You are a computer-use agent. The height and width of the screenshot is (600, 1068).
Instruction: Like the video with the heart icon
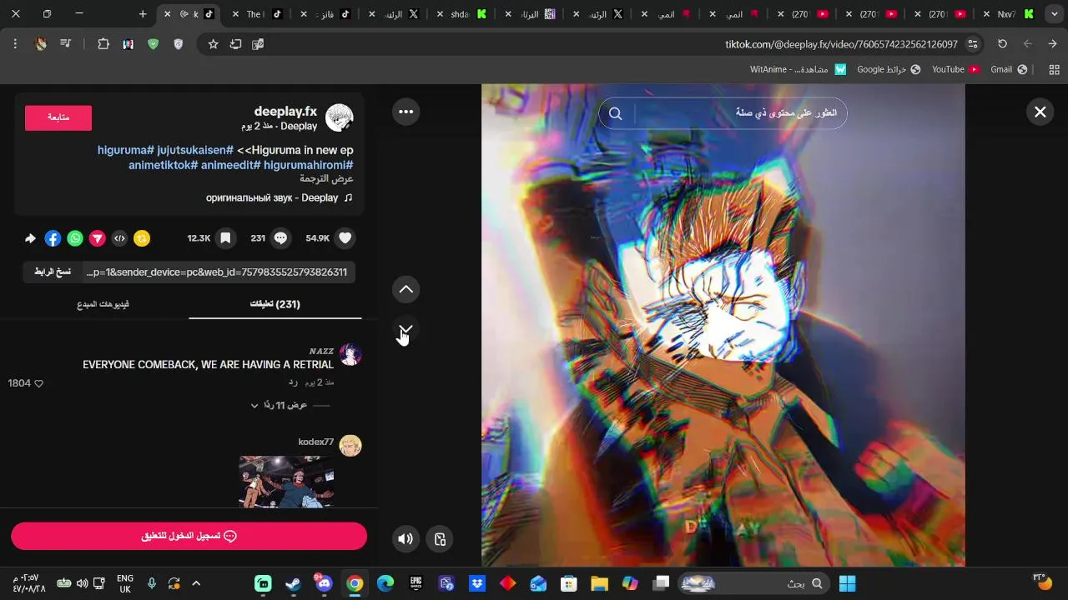(x=345, y=238)
